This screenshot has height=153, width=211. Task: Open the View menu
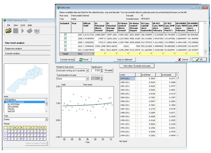[15, 25]
